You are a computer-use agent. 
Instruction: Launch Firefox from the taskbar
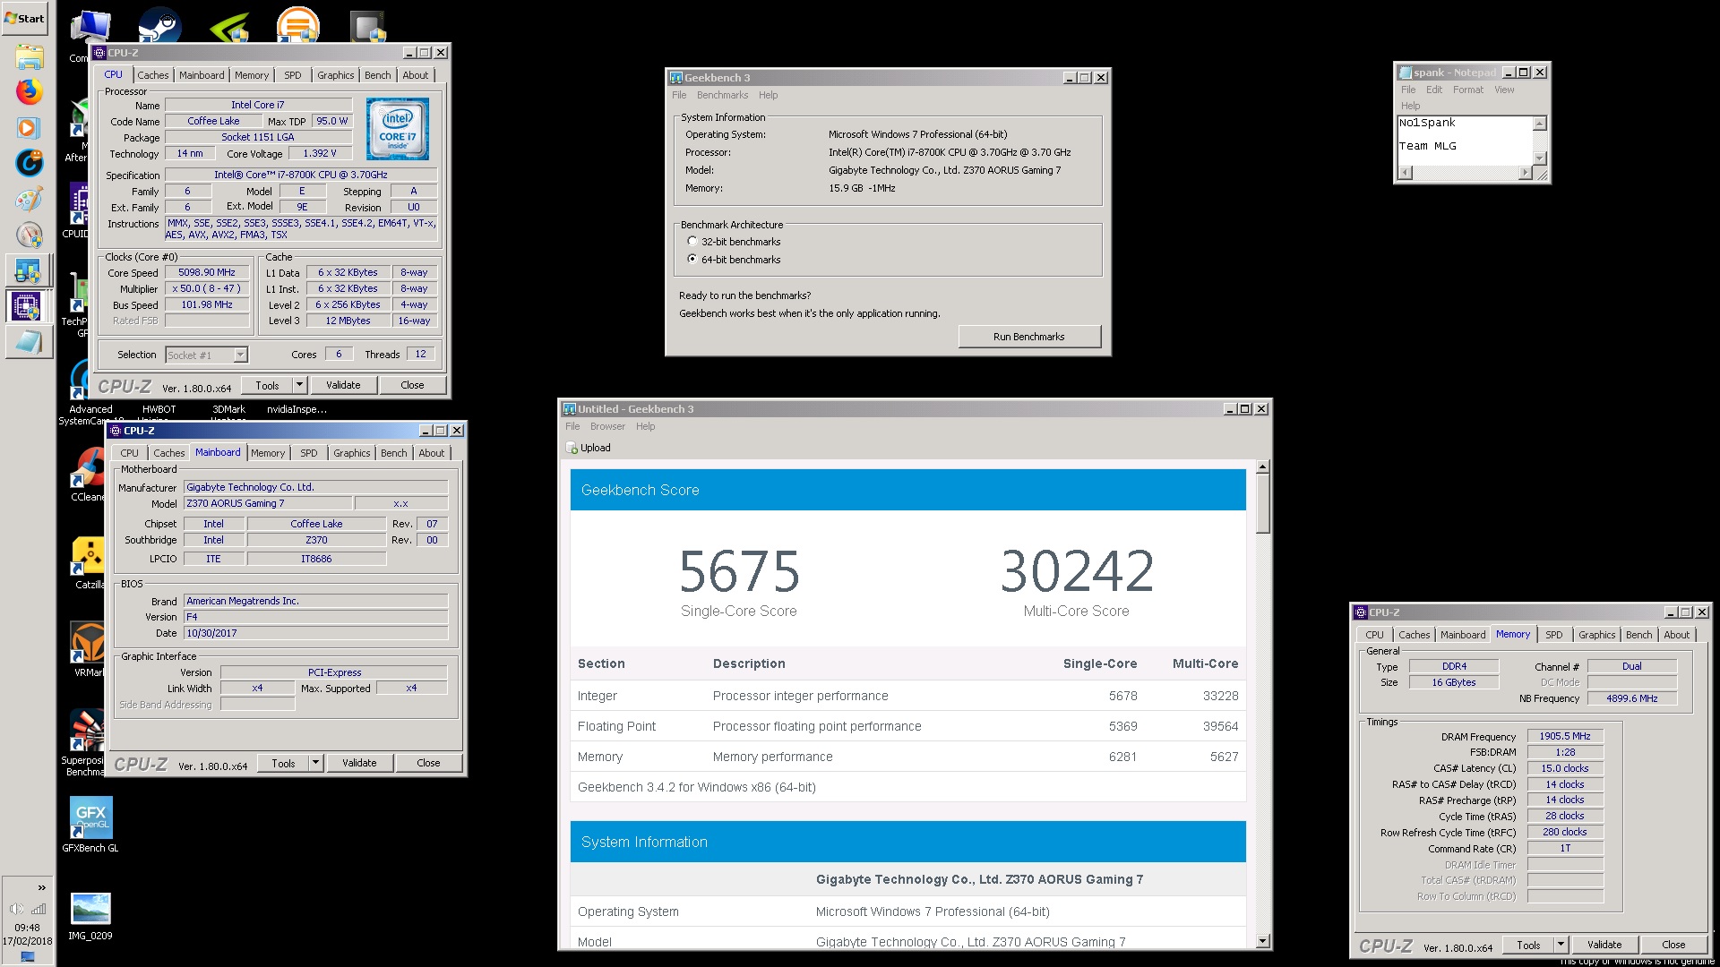pyautogui.click(x=29, y=91)
